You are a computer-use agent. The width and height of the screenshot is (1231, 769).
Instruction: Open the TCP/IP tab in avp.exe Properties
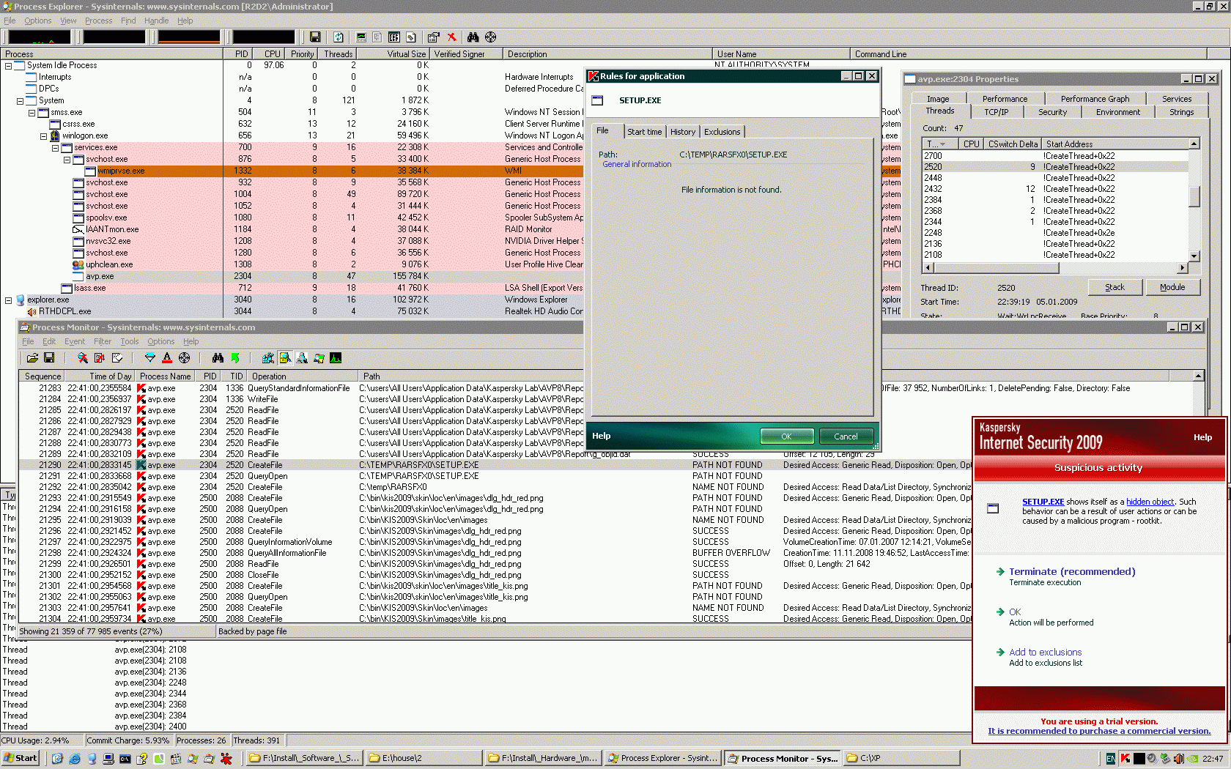pos(996,112)
